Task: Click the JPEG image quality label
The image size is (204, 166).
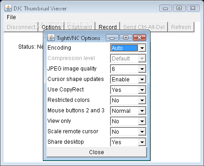Action: (x=72, y=69)
